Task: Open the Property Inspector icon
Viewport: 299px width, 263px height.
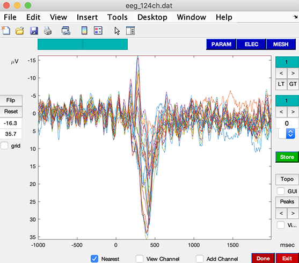Action: (130, 31)
